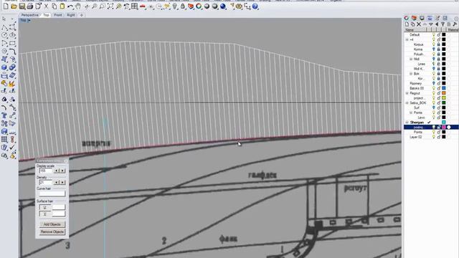Click the four-viewport layout icon
This screenshot has width=459, height=258.
[x=135, y=6]
